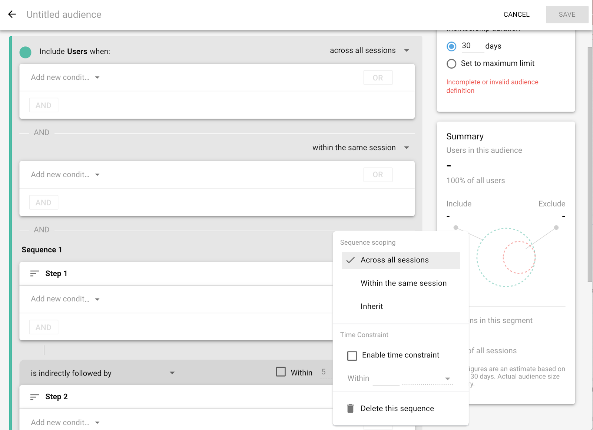Click the Step 1 sequence icon
This screenshot has height=430, width=593.
pos(34,274)
